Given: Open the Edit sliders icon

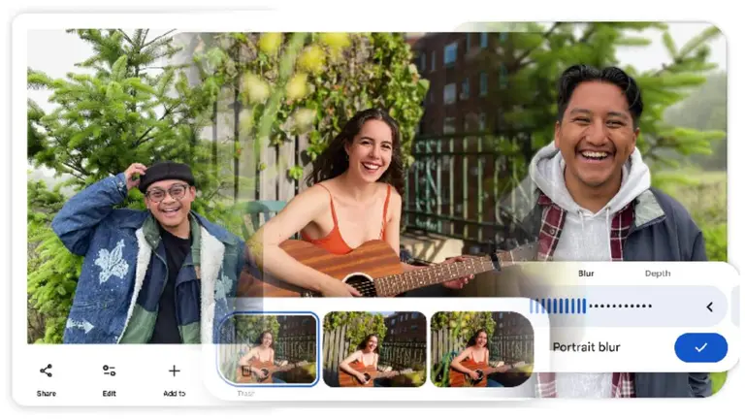Looking at the screenshot, I should pos(110,371).
